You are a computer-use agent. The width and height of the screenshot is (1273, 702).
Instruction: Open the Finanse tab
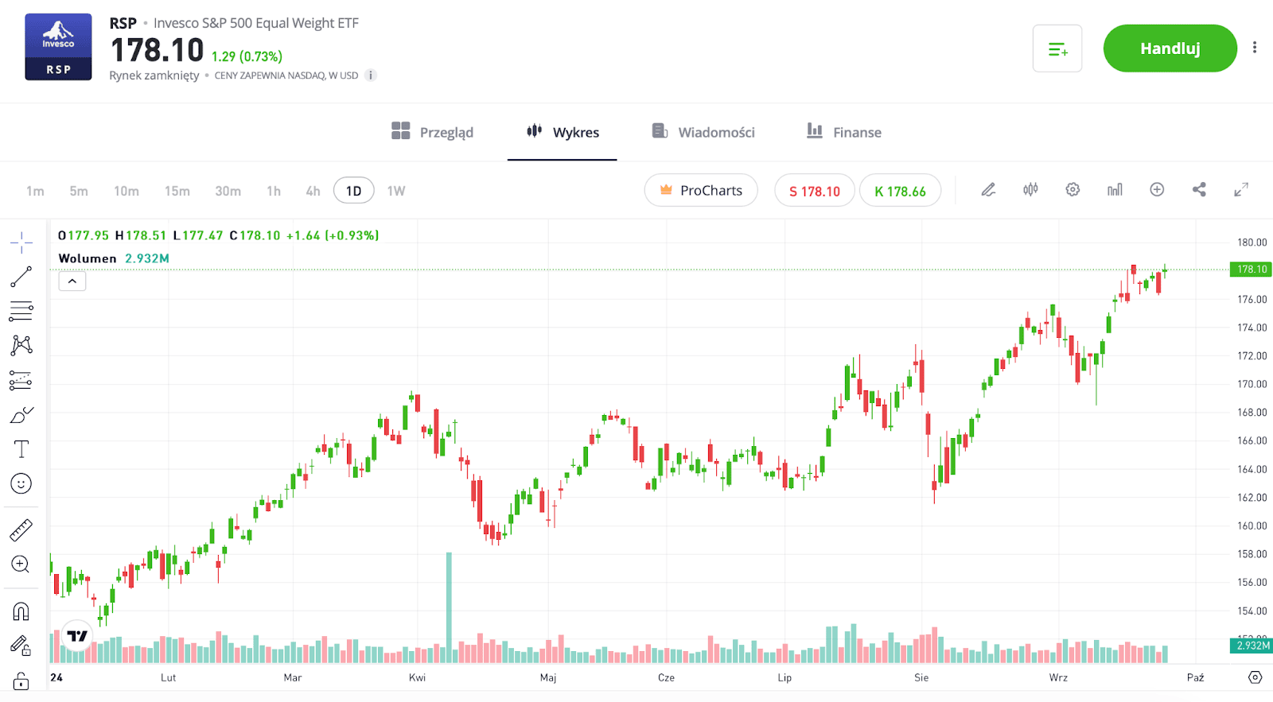tap(844, 132)
